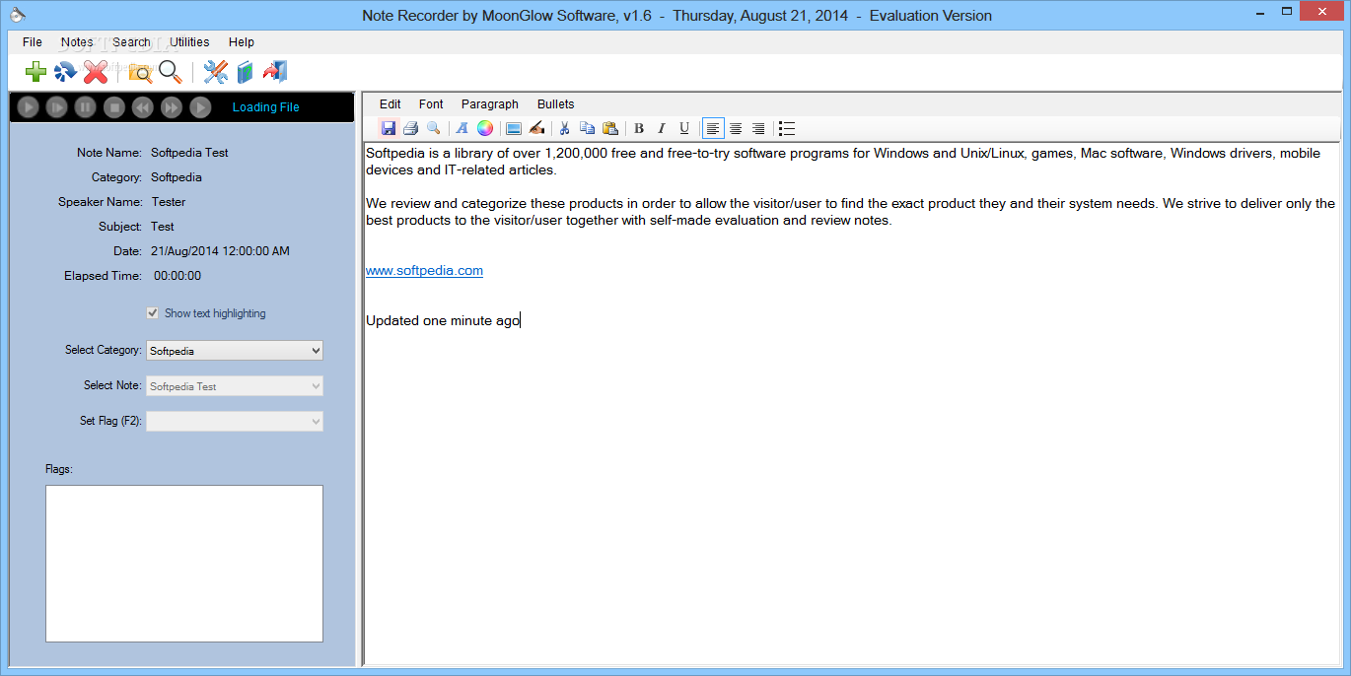
Task: Click the blue curved arrow toolbar icon
Action: click(65, 71)
